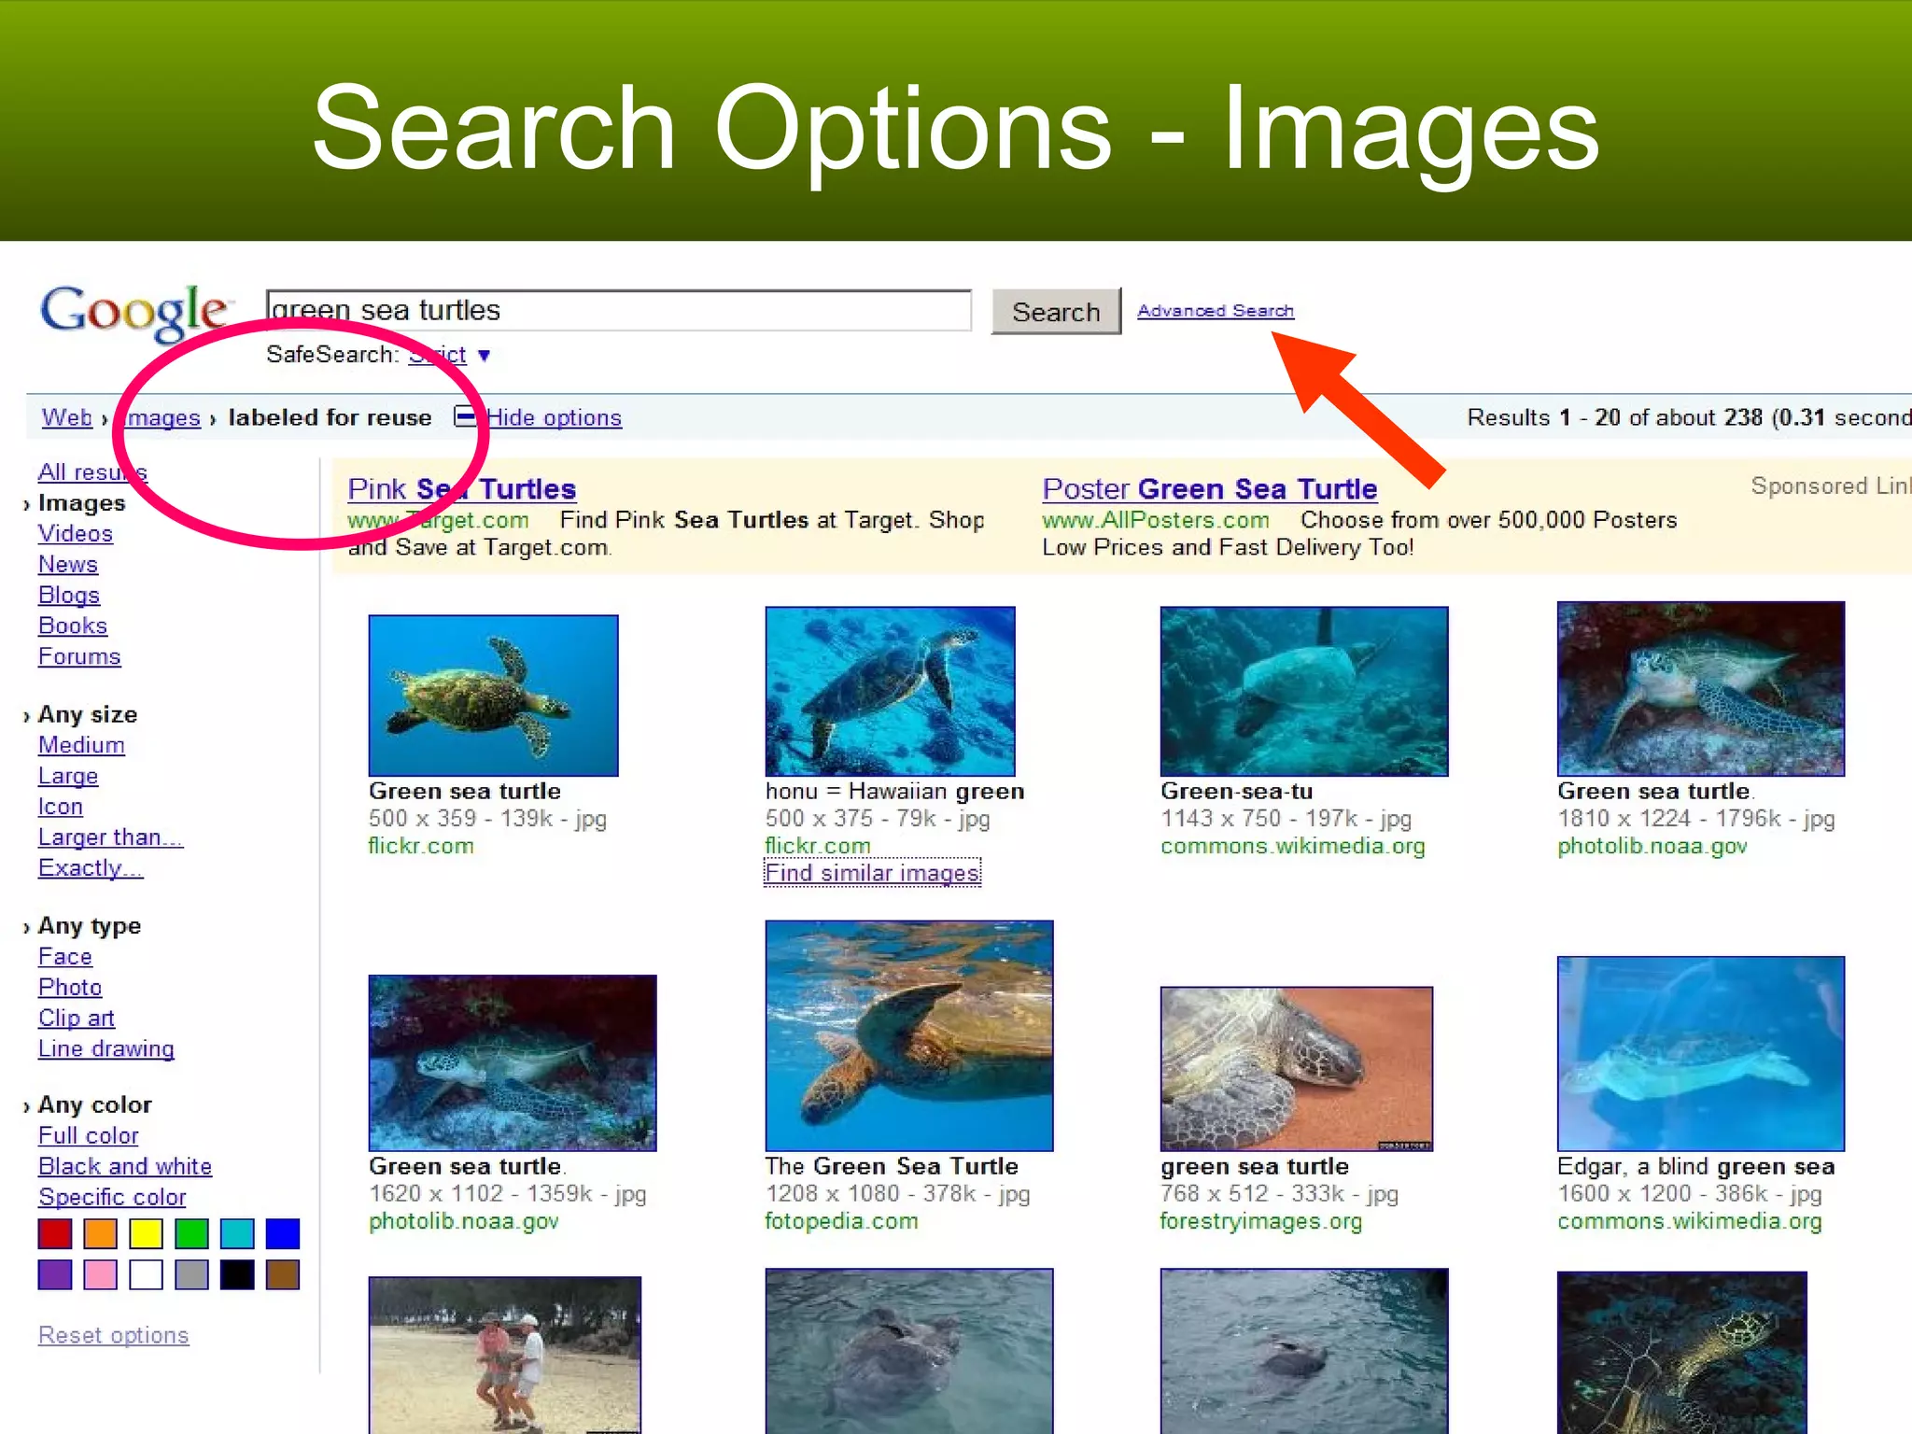The height and width of the screenshot is (1434, 1912).
Task: Choose Black and white filter
Action: (125, 1167)
